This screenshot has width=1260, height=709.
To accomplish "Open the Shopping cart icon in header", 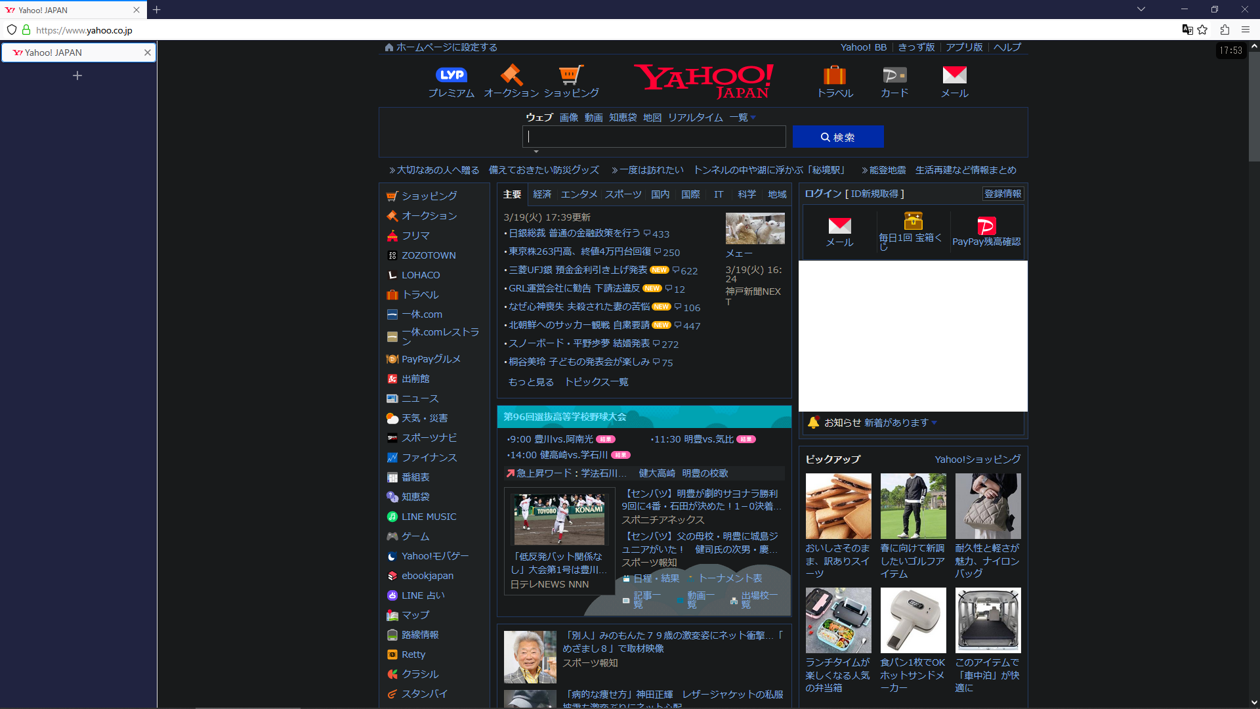I will 571,75.
